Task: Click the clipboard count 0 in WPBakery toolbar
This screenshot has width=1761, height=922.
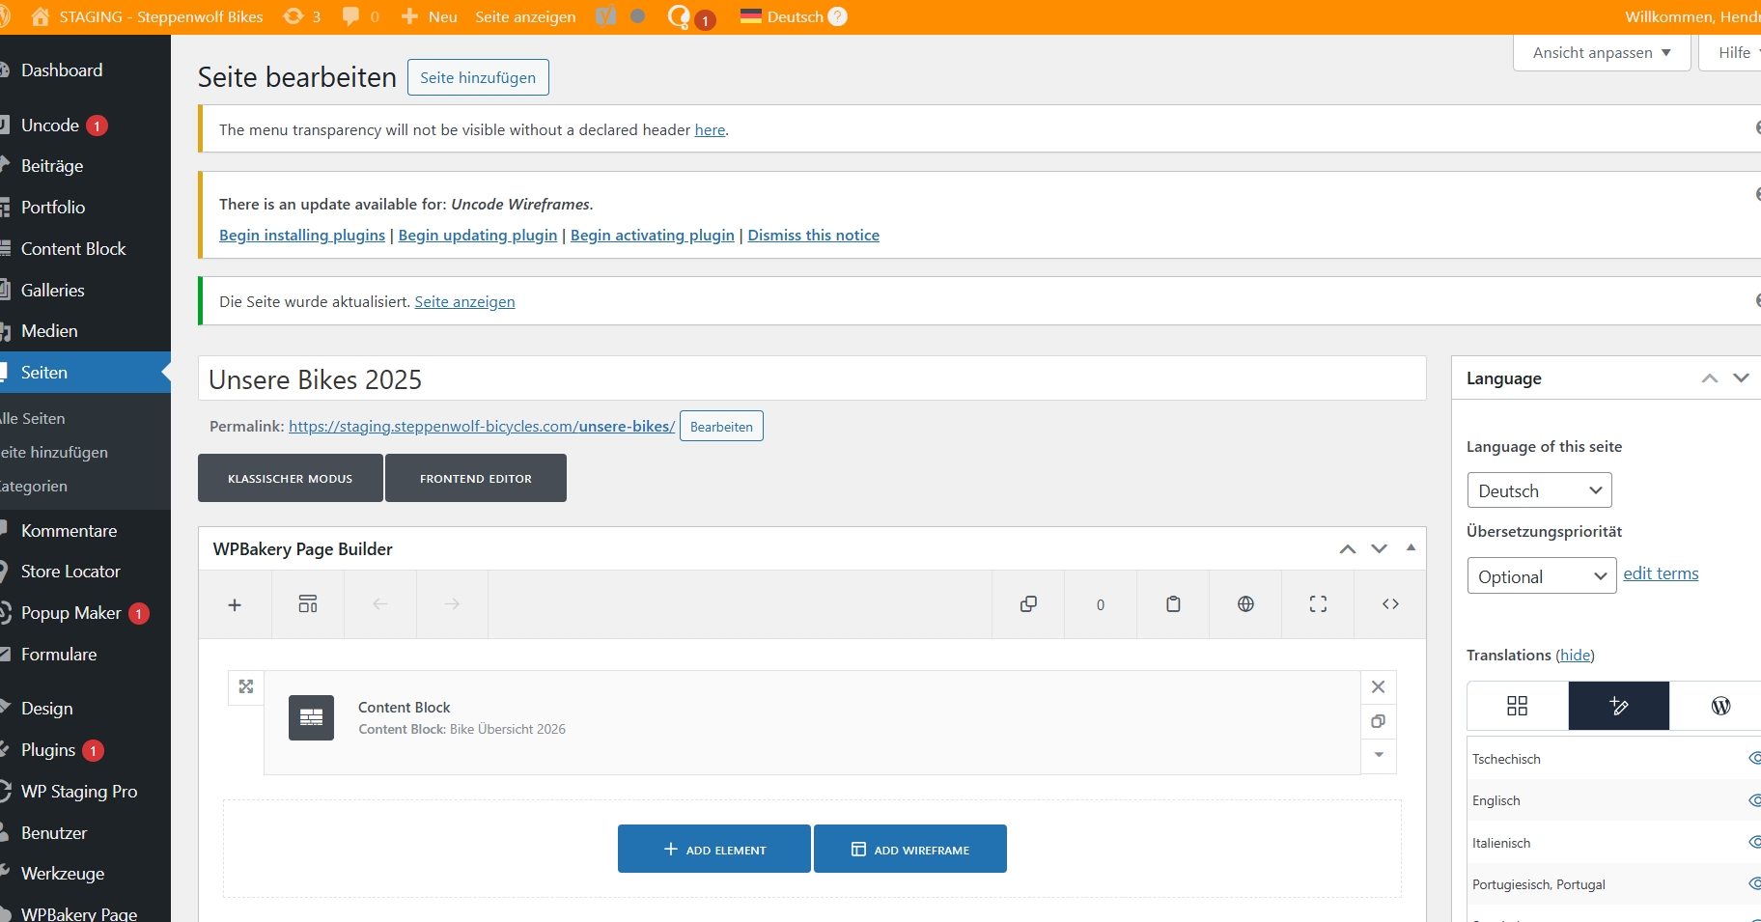Action: coord(1101,604)
